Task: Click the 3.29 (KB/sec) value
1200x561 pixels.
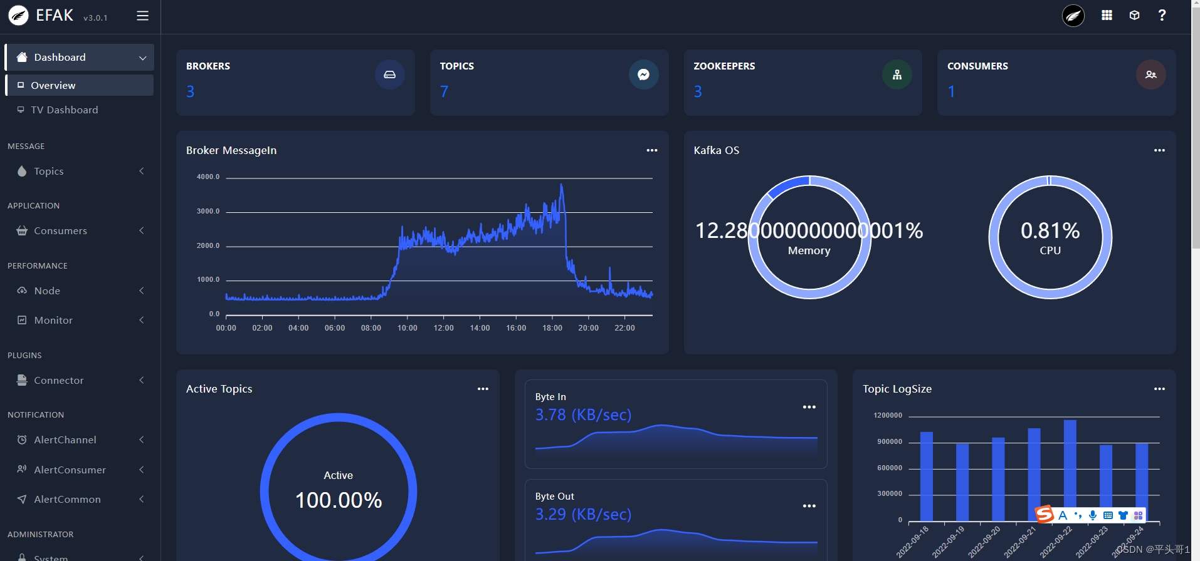Action: tap(583, 514)
